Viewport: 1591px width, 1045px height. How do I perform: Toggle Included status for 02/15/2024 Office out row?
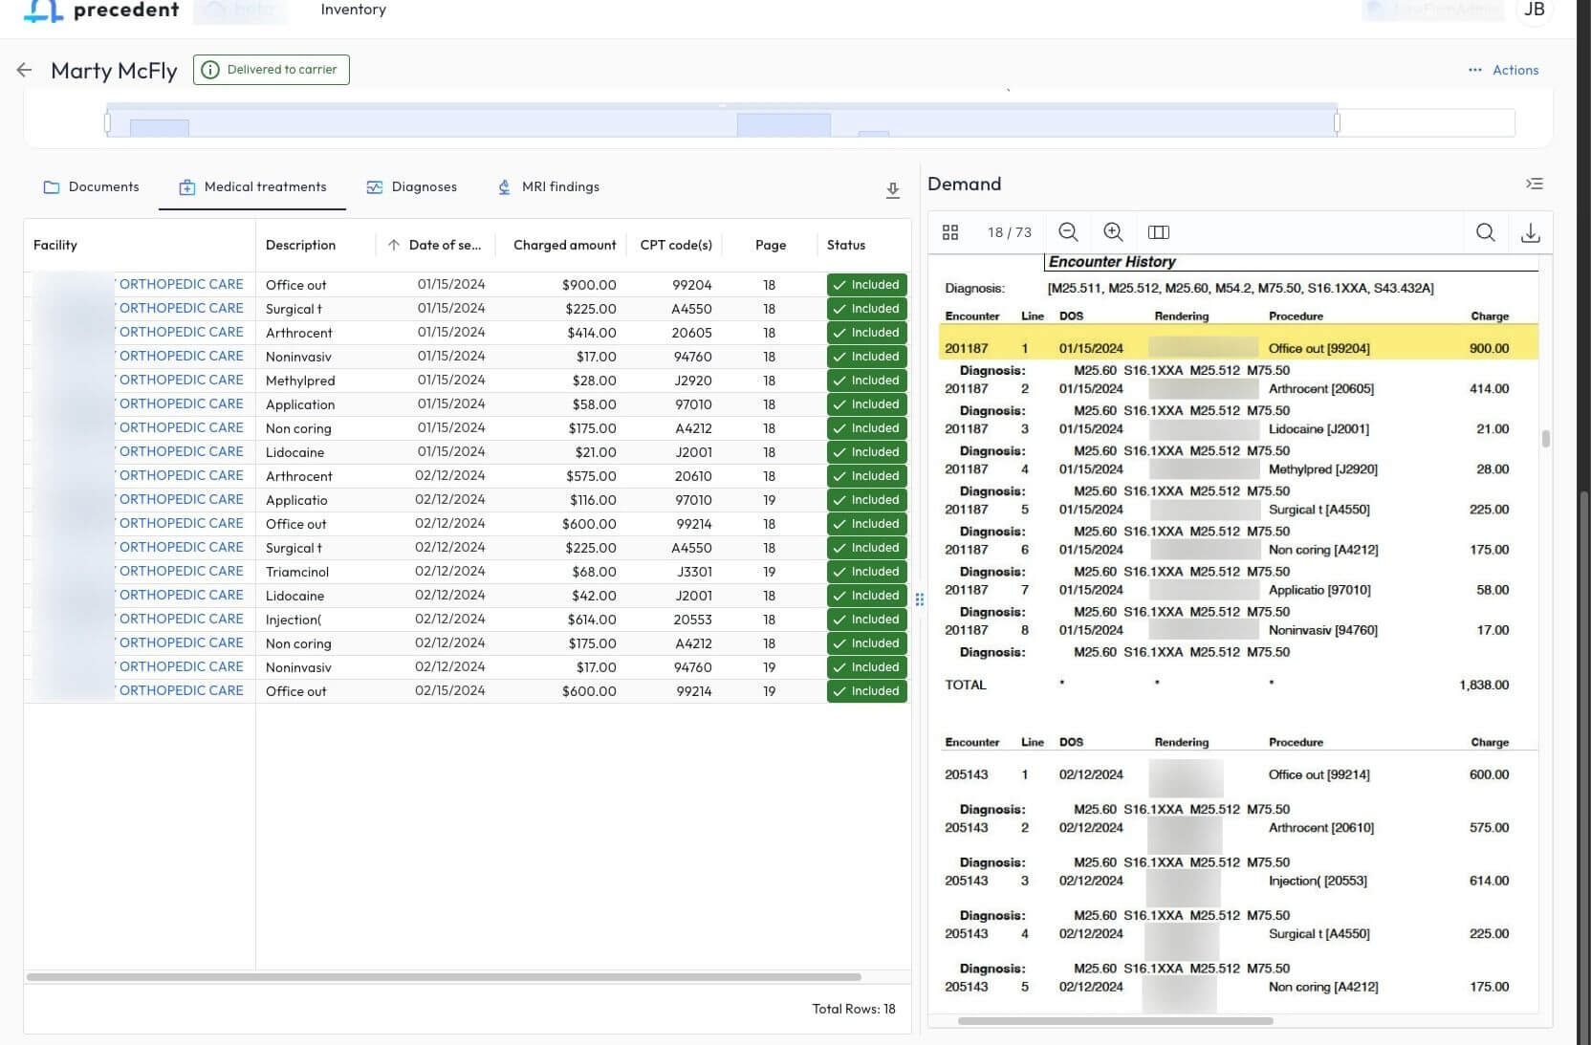[x=866, y=691]
